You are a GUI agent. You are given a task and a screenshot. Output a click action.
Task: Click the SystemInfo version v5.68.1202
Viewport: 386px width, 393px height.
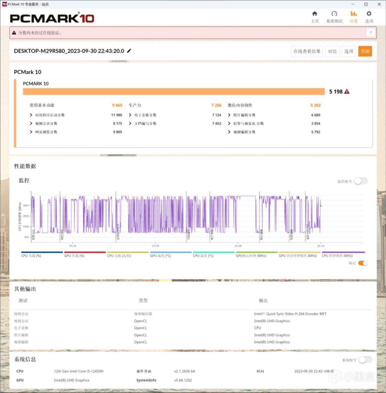pos(183,380)
